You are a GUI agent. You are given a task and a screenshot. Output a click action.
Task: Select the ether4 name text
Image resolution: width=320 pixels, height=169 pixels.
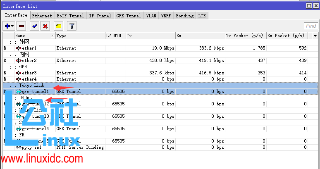[x=29, y=79]
